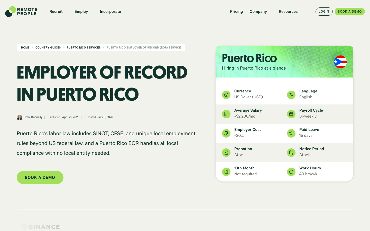Viewport: 370px width, 231px height.
Task: Open author Drew Donnelly's name link
Action: (x=33, y=117)
